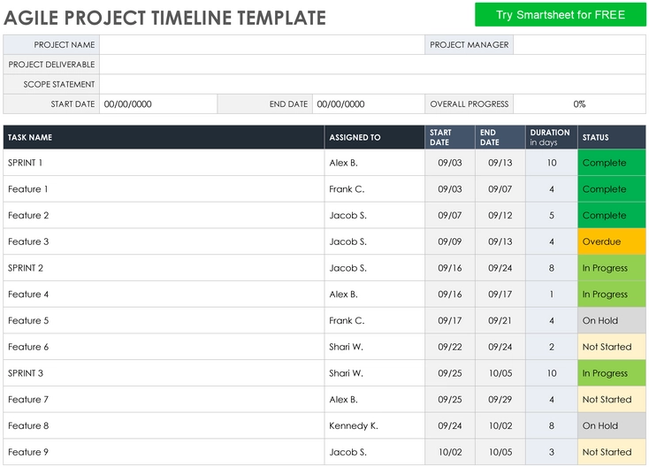Screen dimensions: 649x467
Task: Click the Project Deliverable input field
Action: coord(372,65)
